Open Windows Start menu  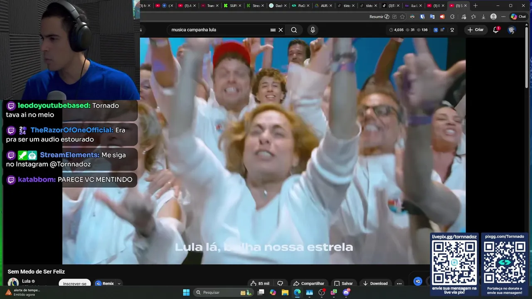(x=186, y=292)
